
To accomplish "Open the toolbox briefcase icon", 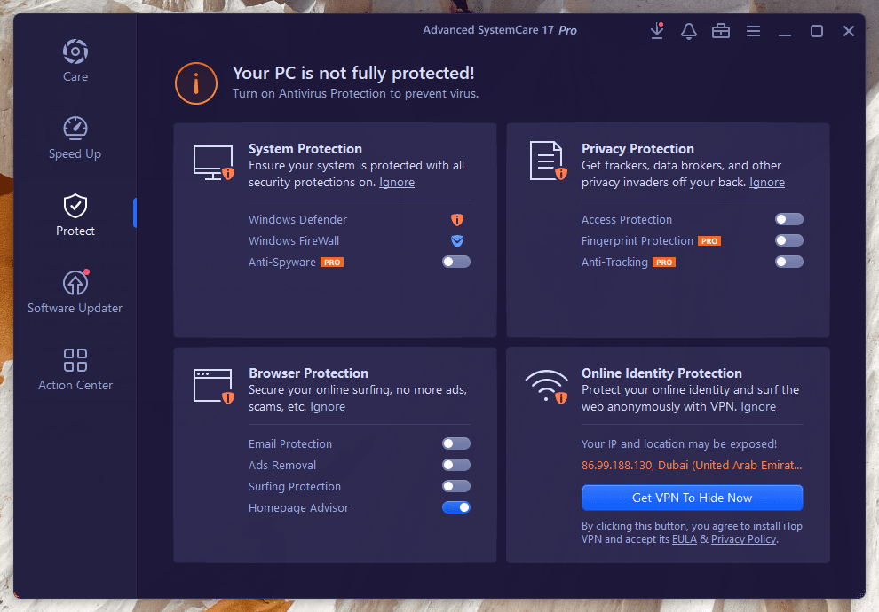I will coord(721,31).
